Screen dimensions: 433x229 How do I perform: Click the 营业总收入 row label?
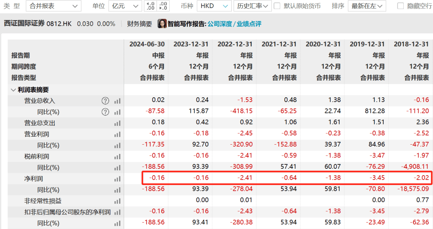(x=39, y=101)
